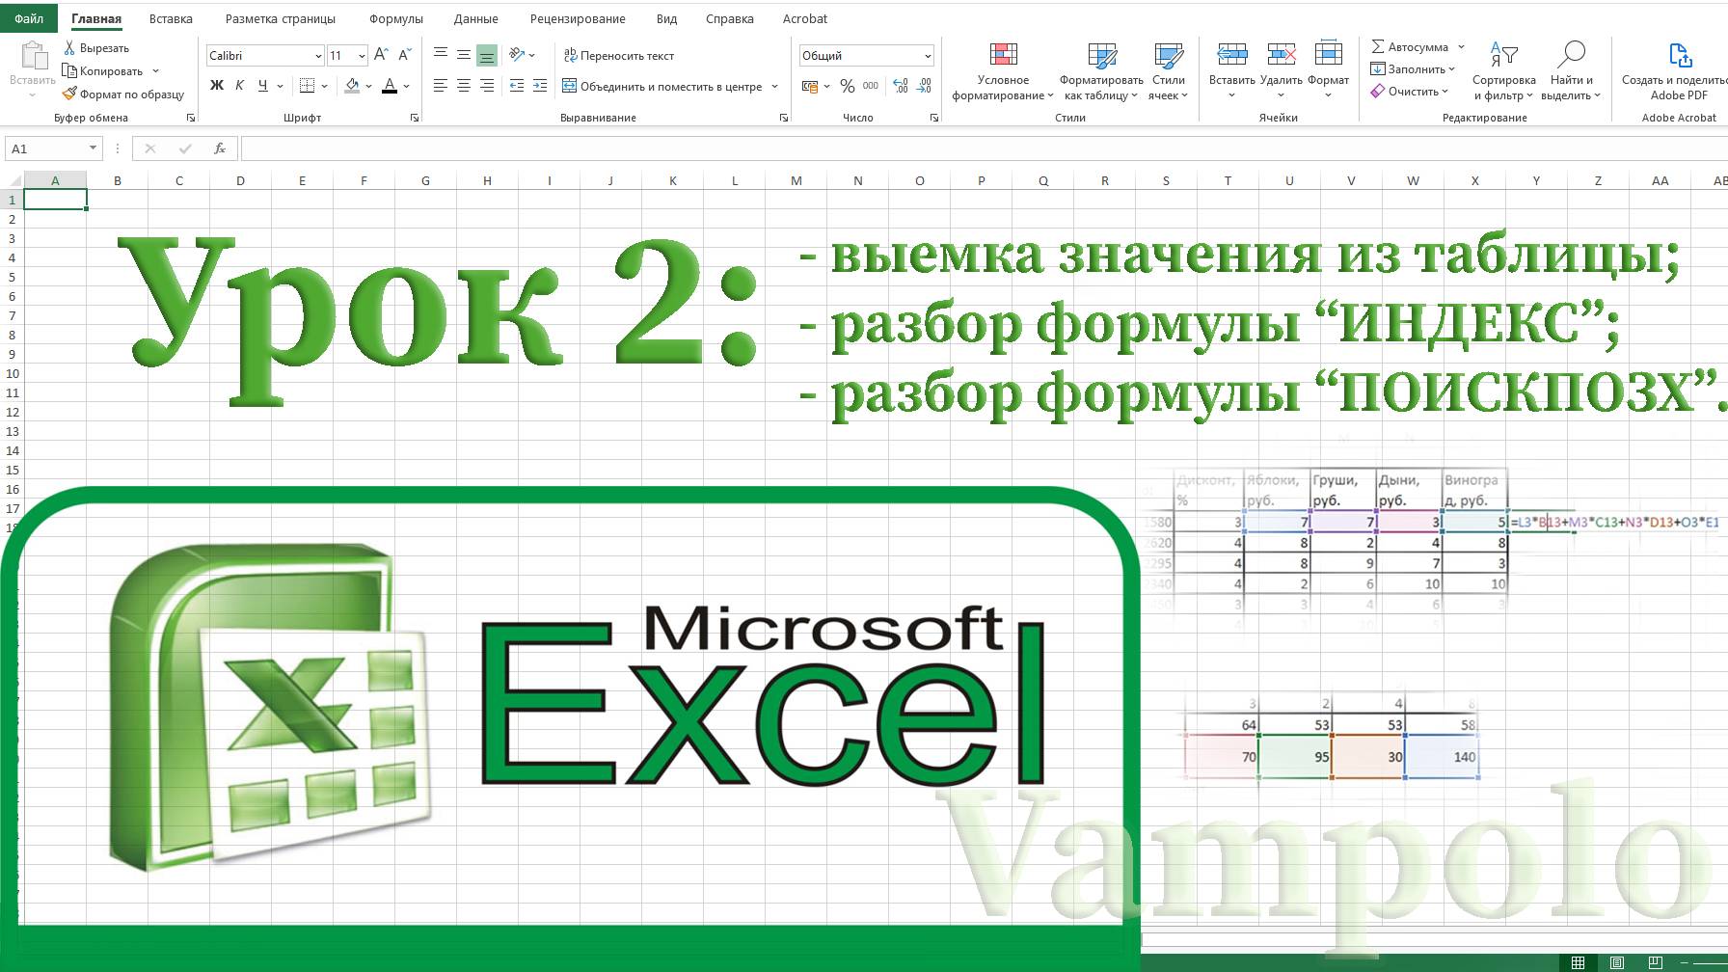
Task: Open the Font group dialog launcher
Action: (415, 118)
